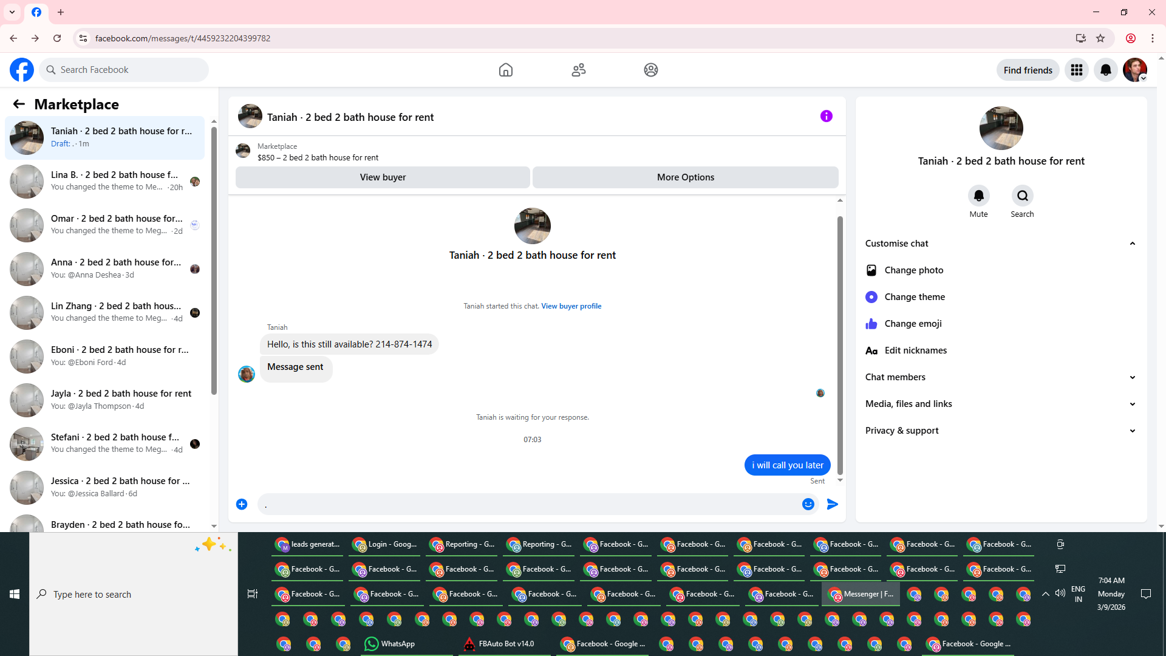The width and height of the screenshot is (1166, 656).
Task: Open the emoji picker in message box
Action: pos(808,504)
